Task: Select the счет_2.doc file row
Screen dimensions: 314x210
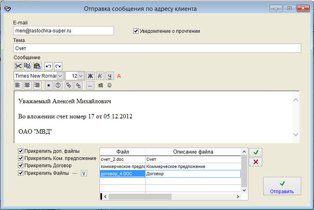Action: point(122,159)
